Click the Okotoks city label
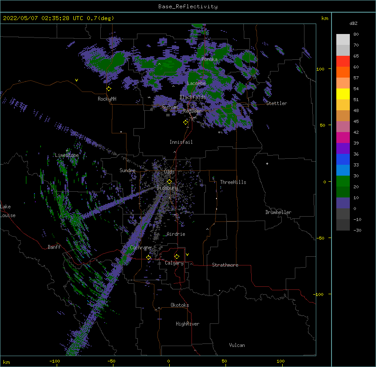The width and height of the screenshot is (376, 367). pyautogui.click(x=180, y=305)
